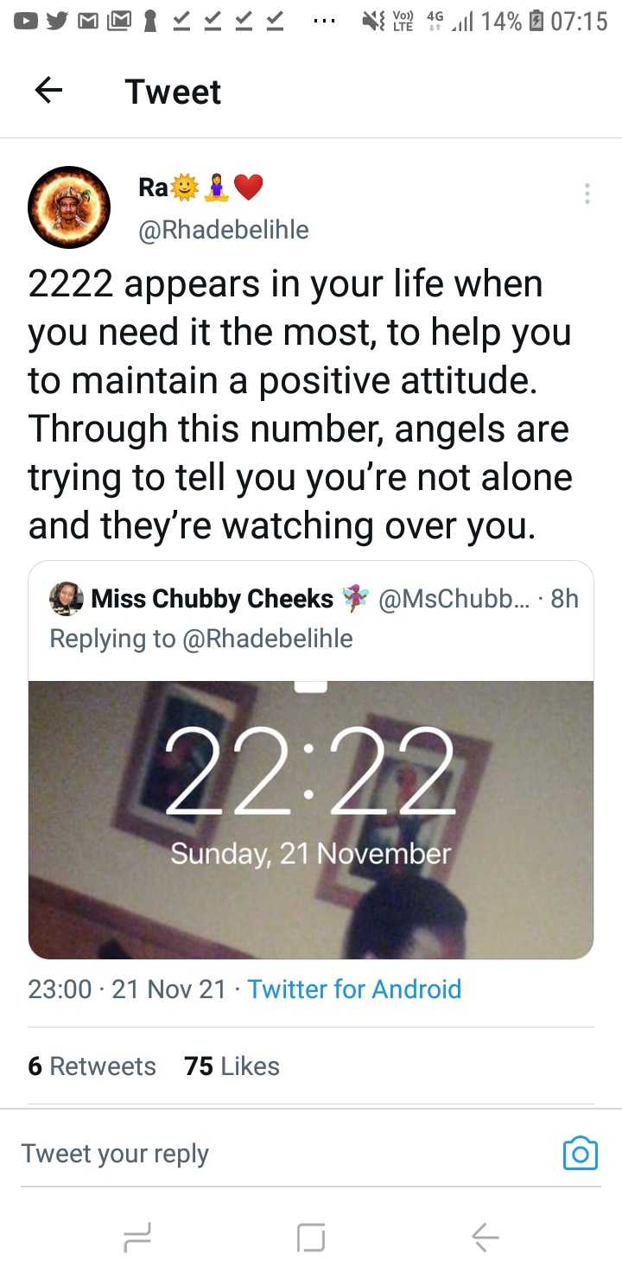The image size is (622, 1279).
Task: Tap the YouTube notification icon in status bar
Action: tap(25, 21)
